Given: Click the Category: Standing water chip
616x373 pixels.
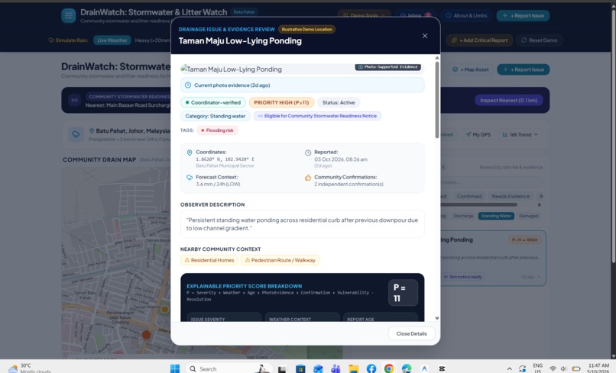Looking at the screenshot, I should click(216, 116).
